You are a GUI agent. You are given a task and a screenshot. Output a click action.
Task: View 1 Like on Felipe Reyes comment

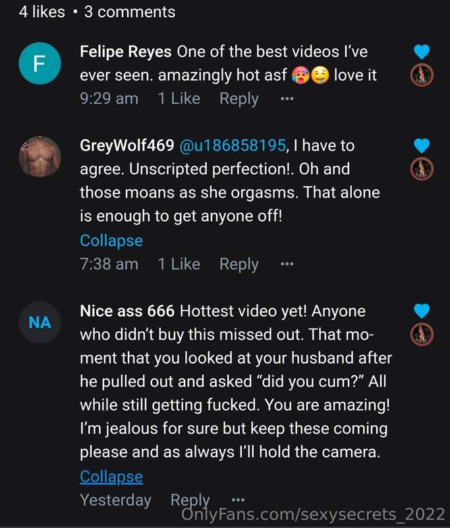179,98
